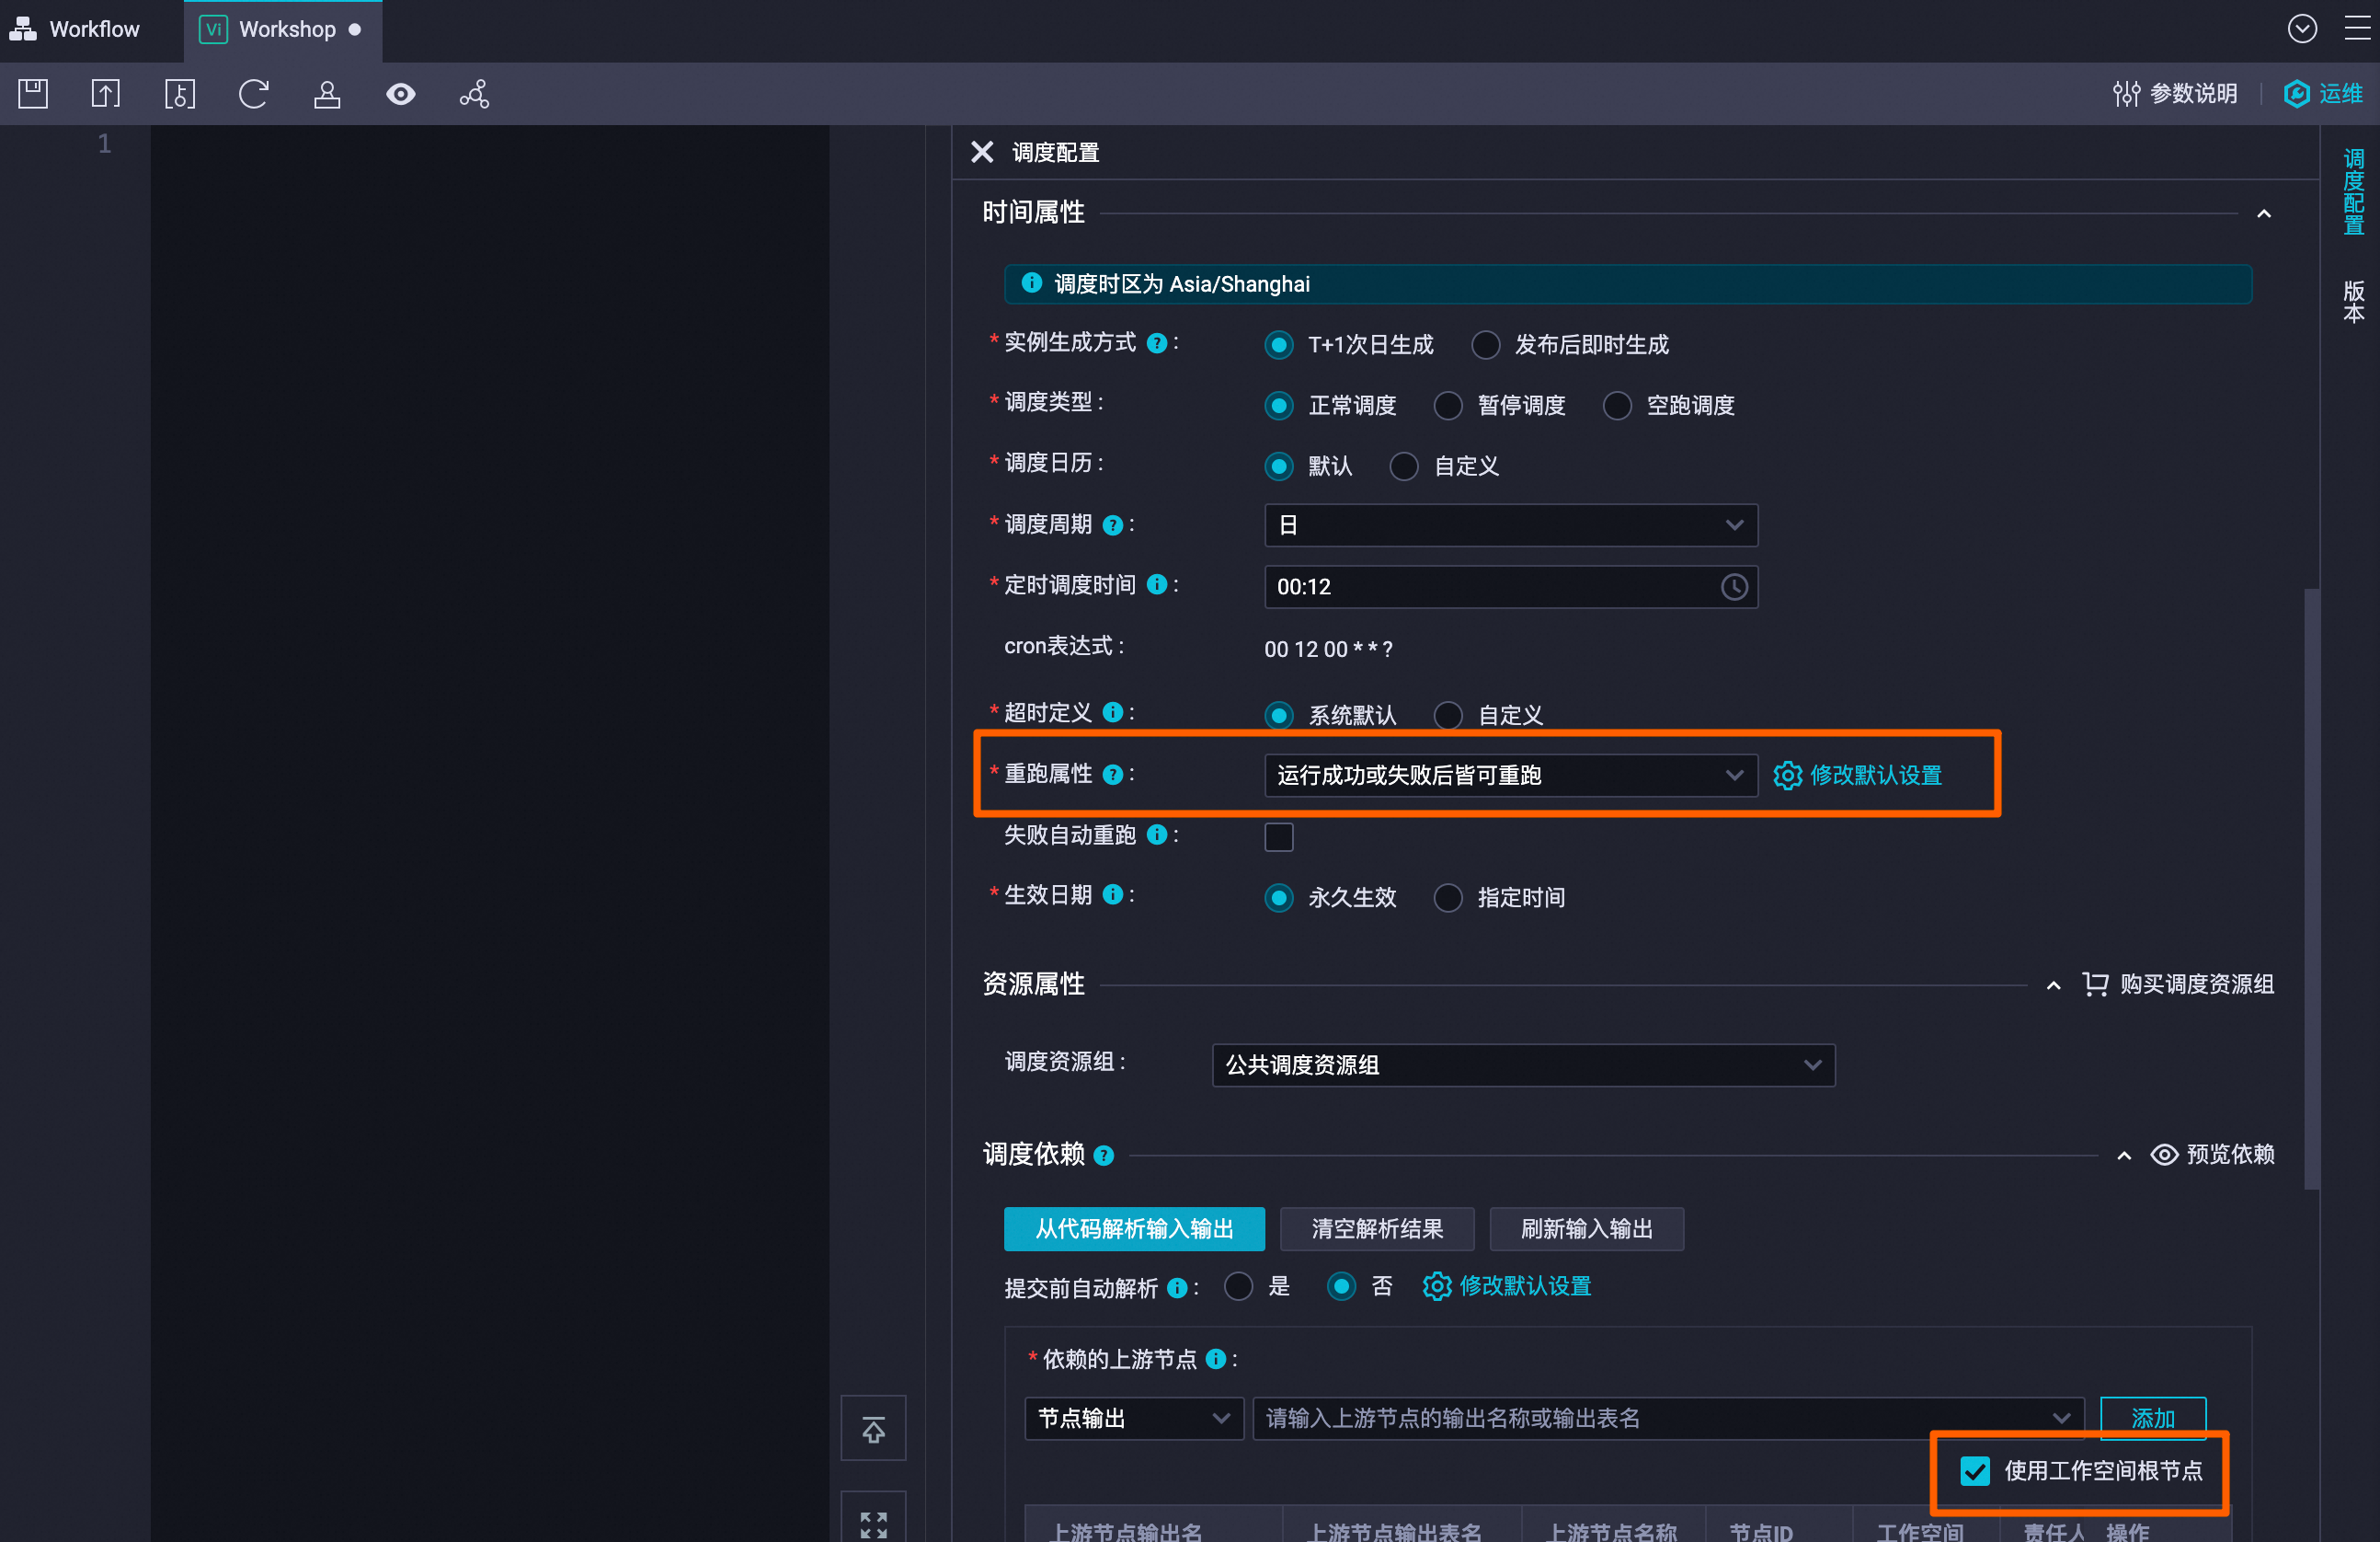This screenshot has height=1542, width=2380.
Task: Open 版本 side tab
Action: click(x=2353, y=301)
